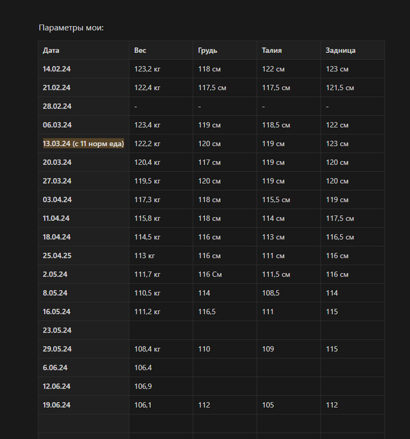410x439 pixels.
Task: Click the "Параметры мои:" heading text
Action: click(71, 28)
